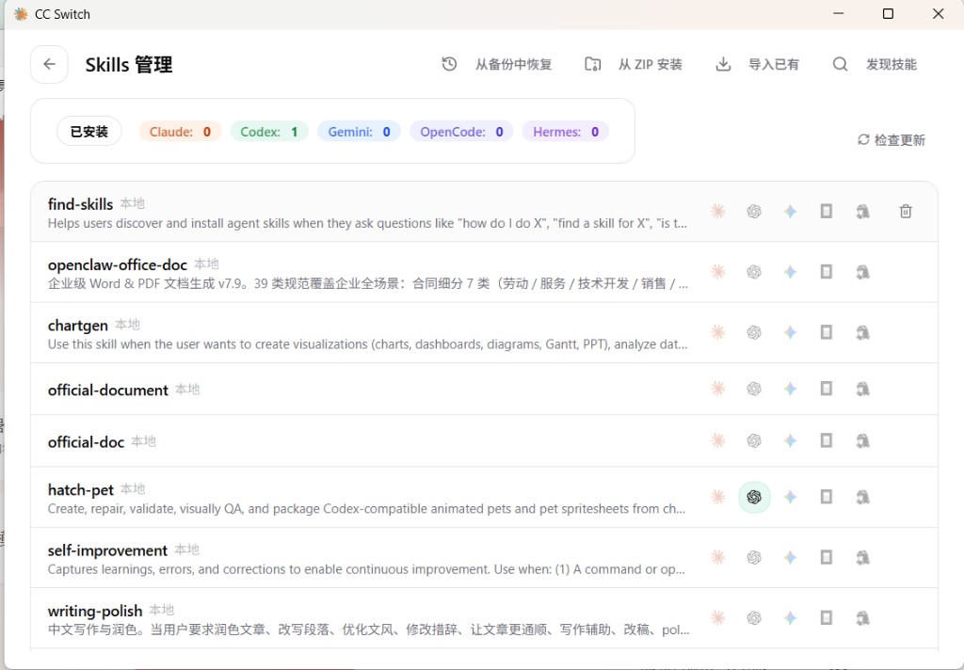Enable Gemini for official-doc
This screenshot has height=670, width=964.
tap(791, 440)
